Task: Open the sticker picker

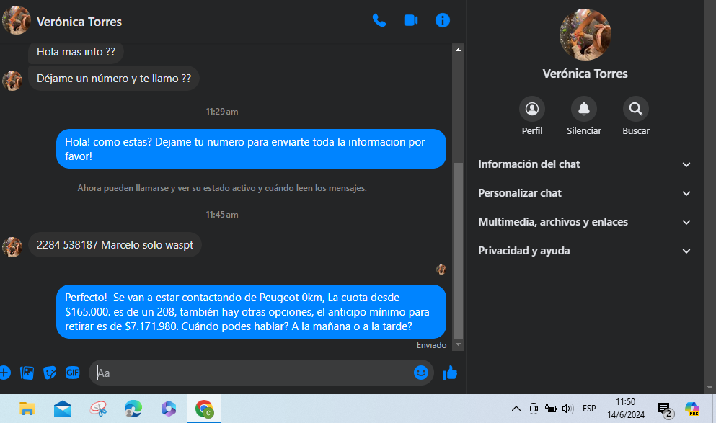Action: click(50, 373)
